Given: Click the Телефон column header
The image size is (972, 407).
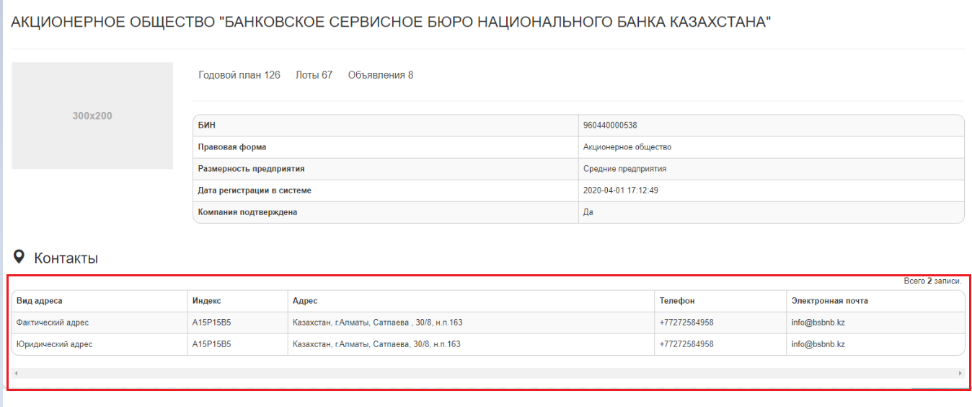Looking at the screenshot, I should (676, 301).
